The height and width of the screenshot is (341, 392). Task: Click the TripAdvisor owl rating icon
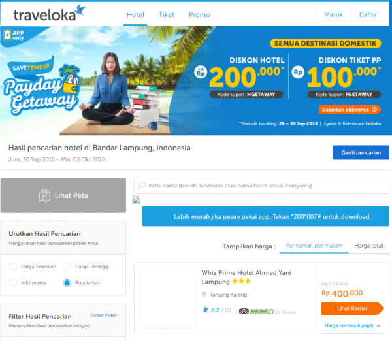coord(244,311)
